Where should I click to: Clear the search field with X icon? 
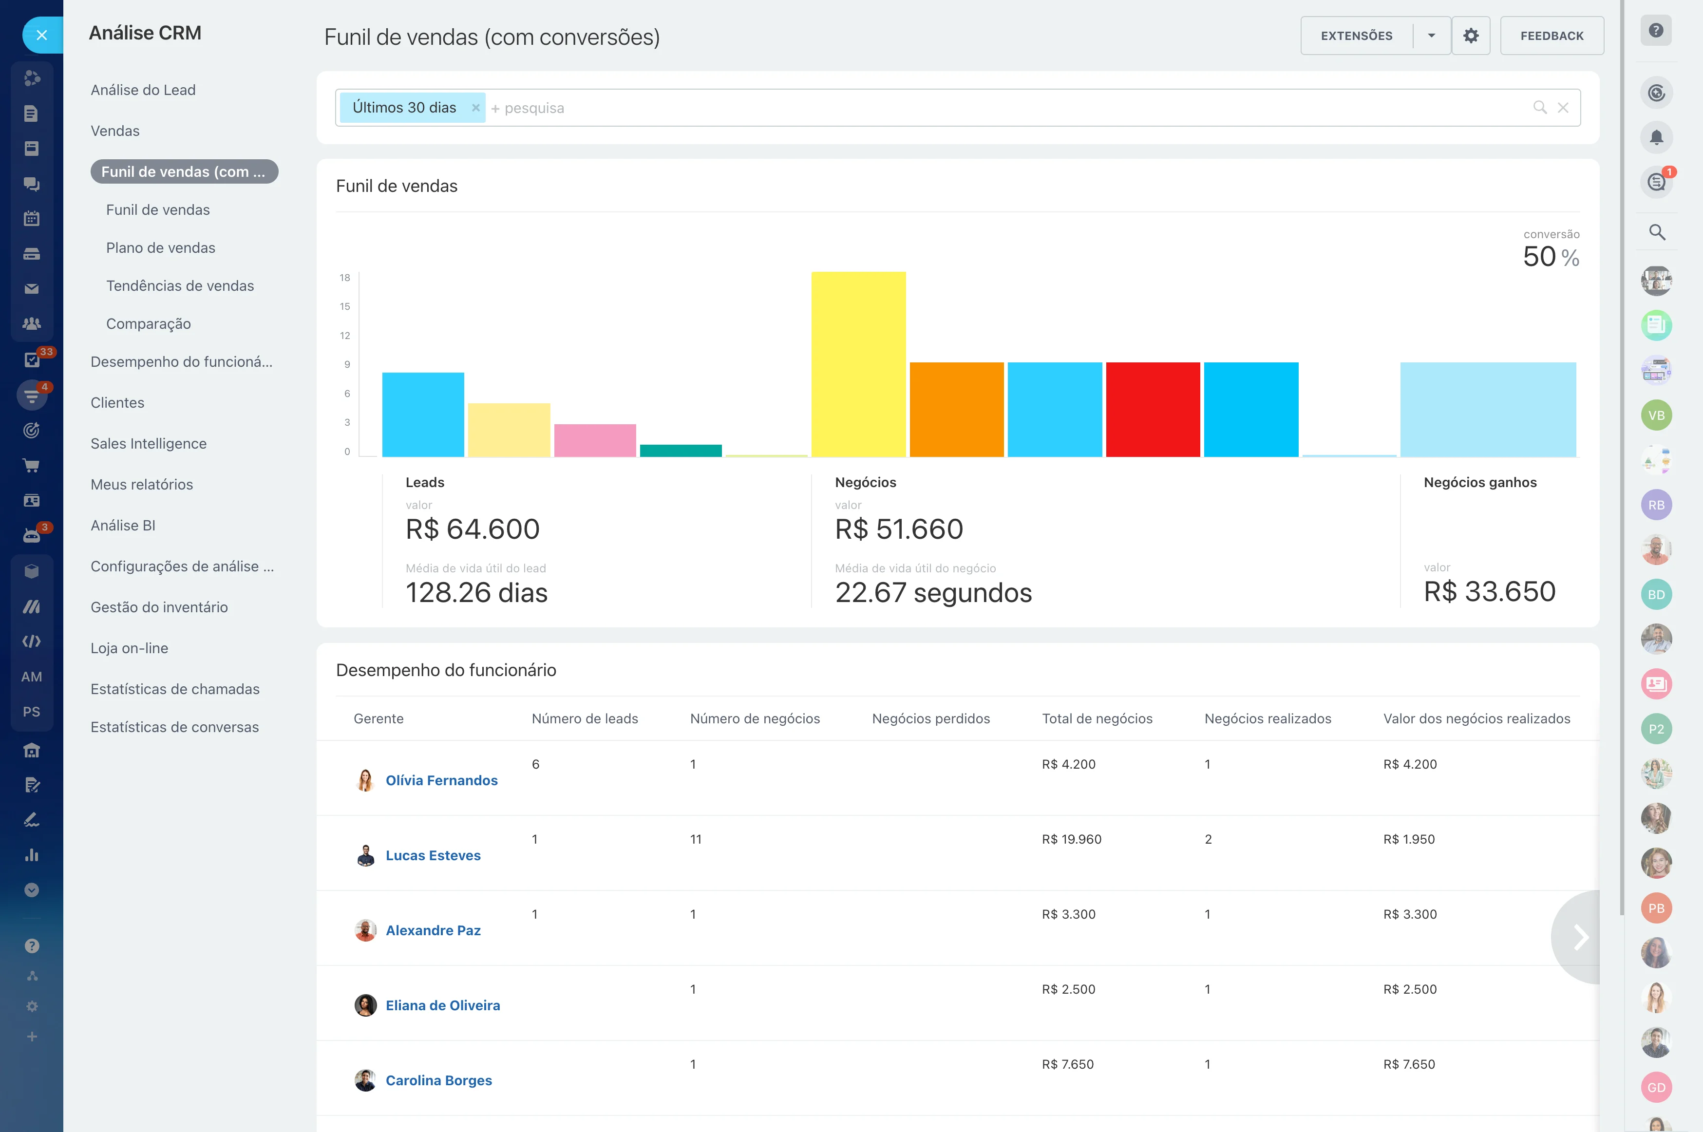pyautogui.click(x=1563, y=108)
